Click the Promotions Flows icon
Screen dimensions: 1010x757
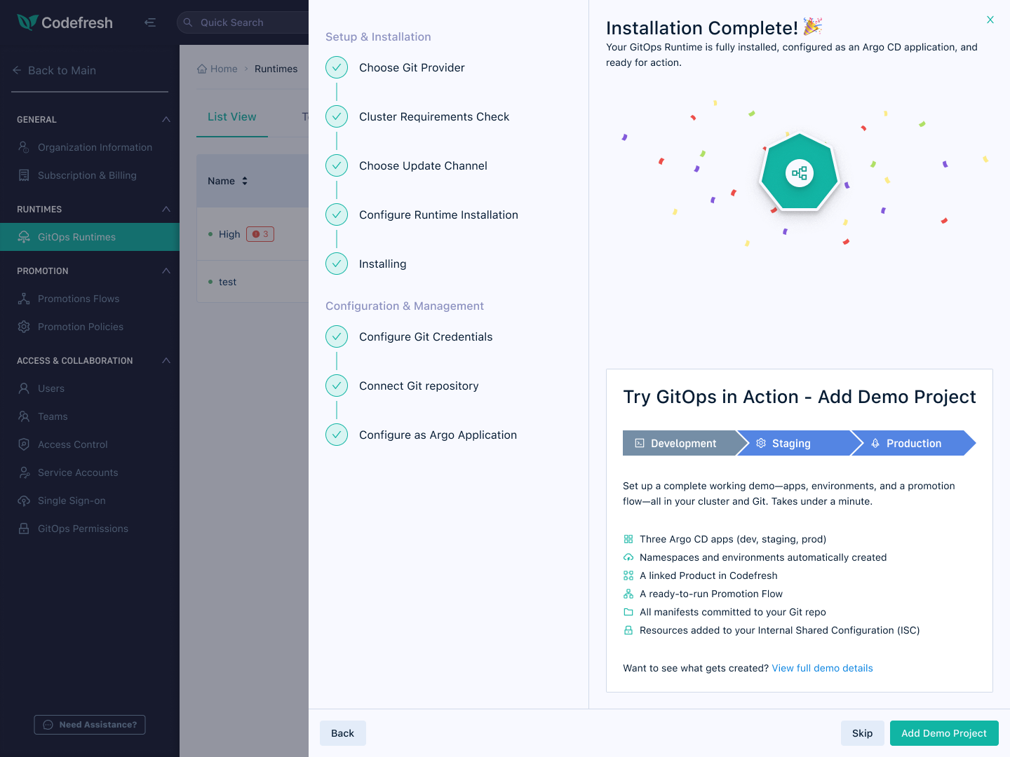click(24, 299)
